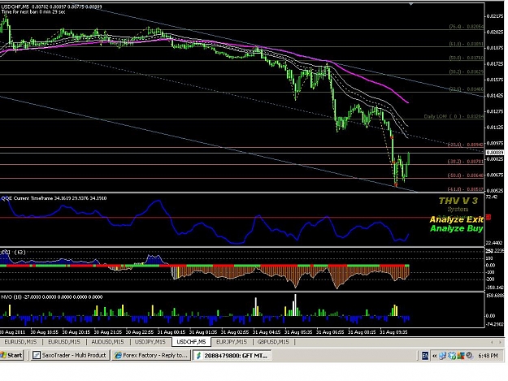
Task: Click the (50.0) positive fib level label
Action: [x=467, y=58]
